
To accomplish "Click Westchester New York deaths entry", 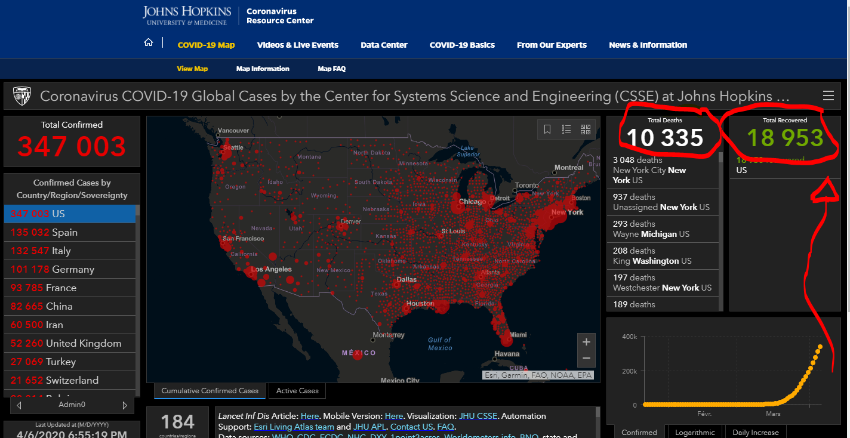I will [663, 283].
